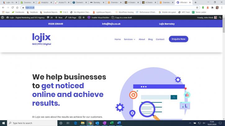Open a new browser tab
The width and height of the screenshot is (225, 126).
coord(196,2)
